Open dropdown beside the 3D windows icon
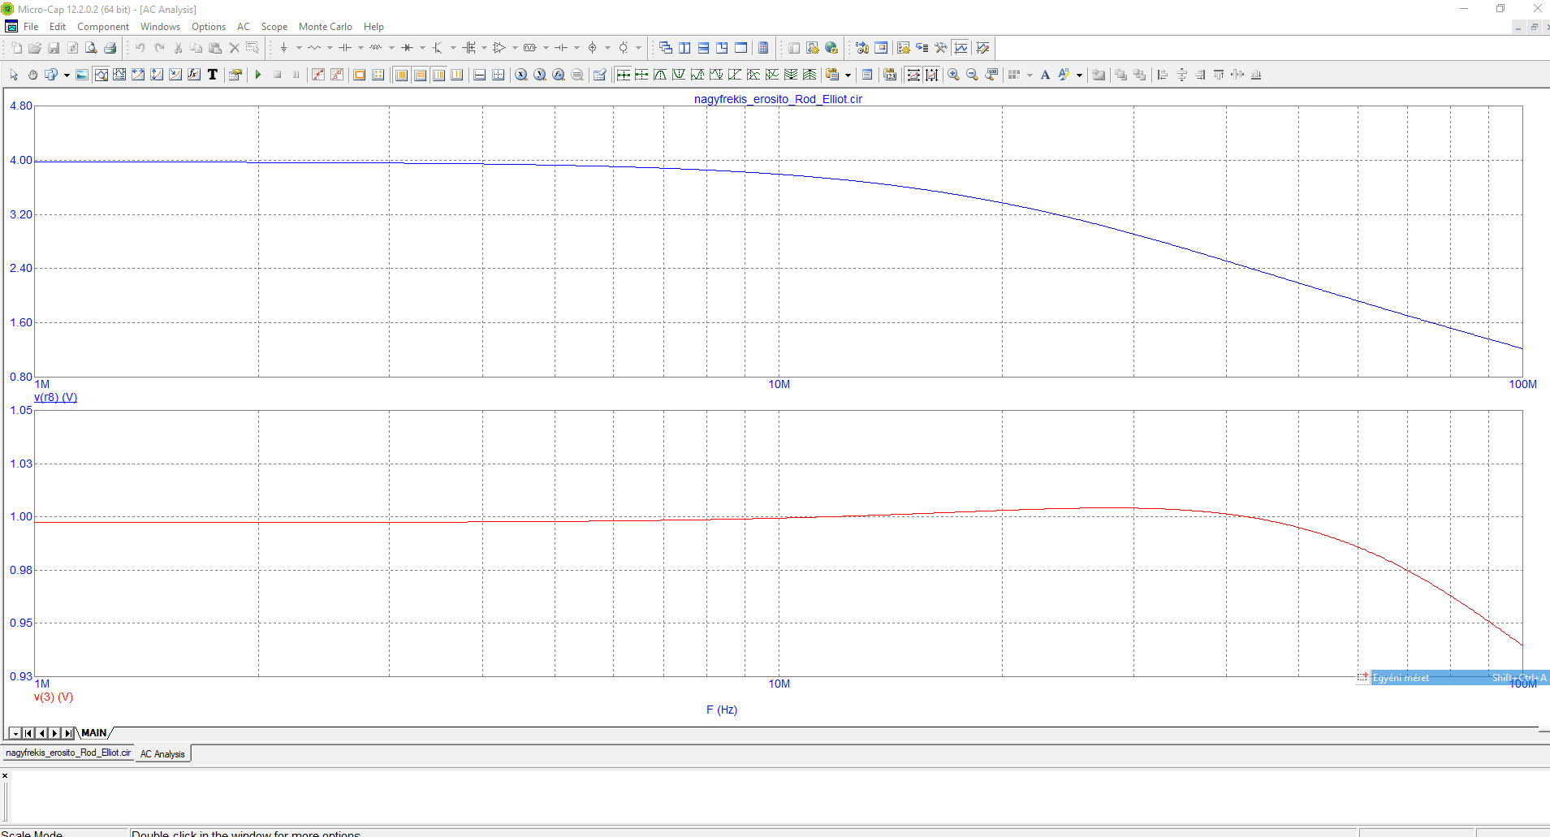The height and width of the screenshot is (837, 1550). pos(67,75)
